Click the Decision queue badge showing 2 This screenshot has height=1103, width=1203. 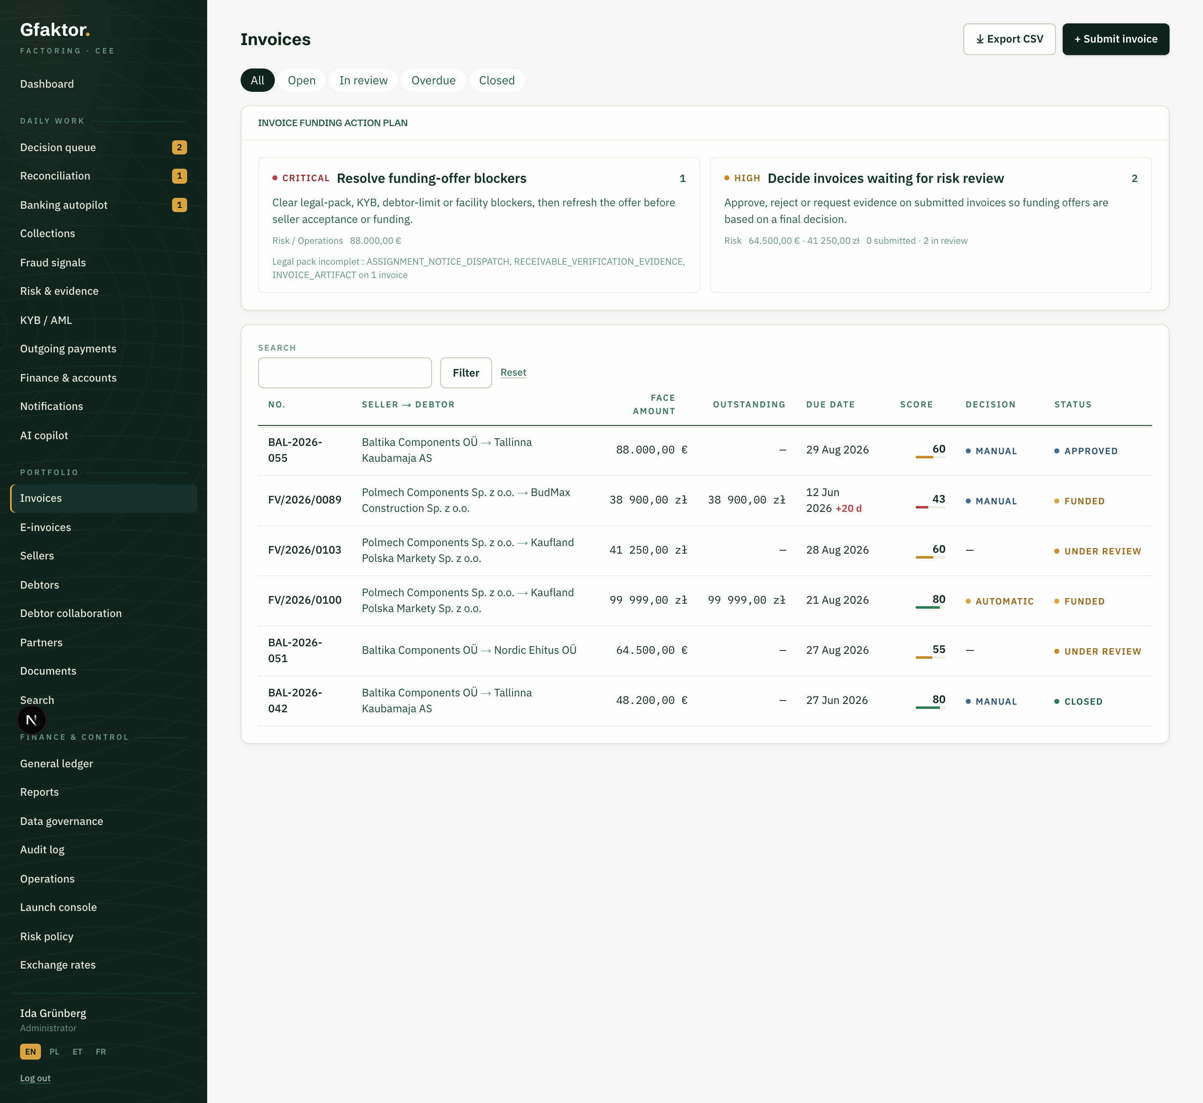[179, 147]
